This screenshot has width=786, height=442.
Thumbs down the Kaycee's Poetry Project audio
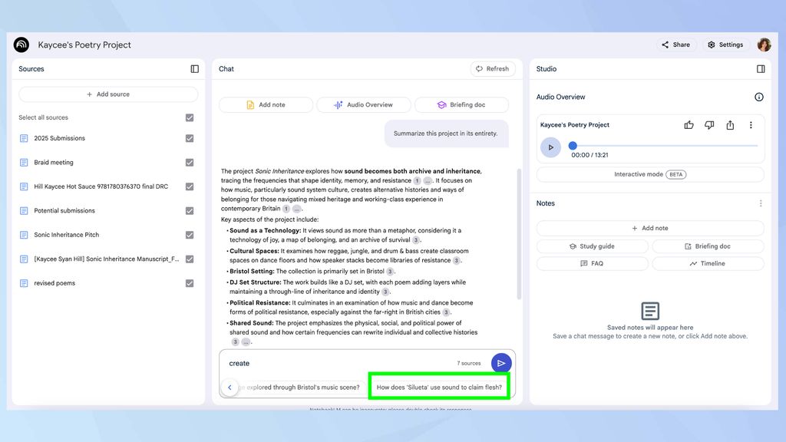coord(709,124)
